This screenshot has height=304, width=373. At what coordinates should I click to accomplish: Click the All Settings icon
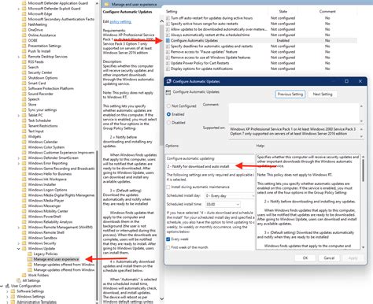point(19,280)
